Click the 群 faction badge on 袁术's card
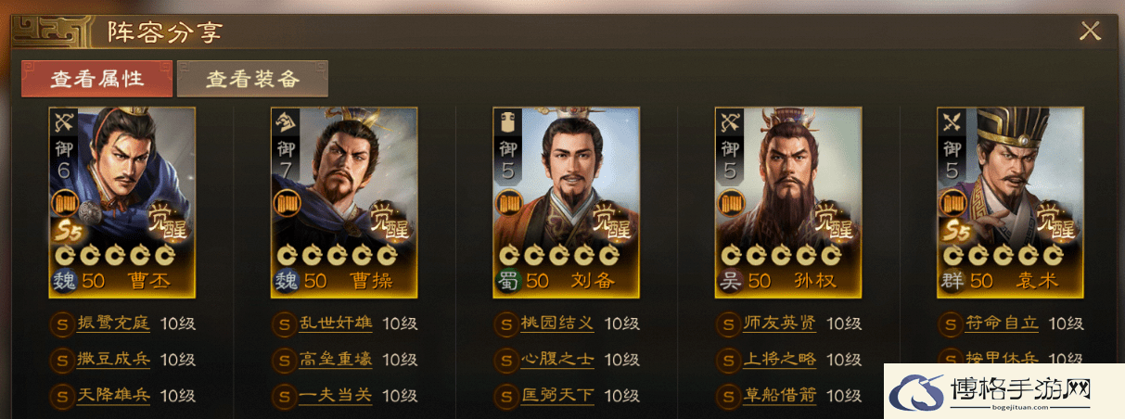This screenshot has width=1125, height=419. [x=952, y=281]
